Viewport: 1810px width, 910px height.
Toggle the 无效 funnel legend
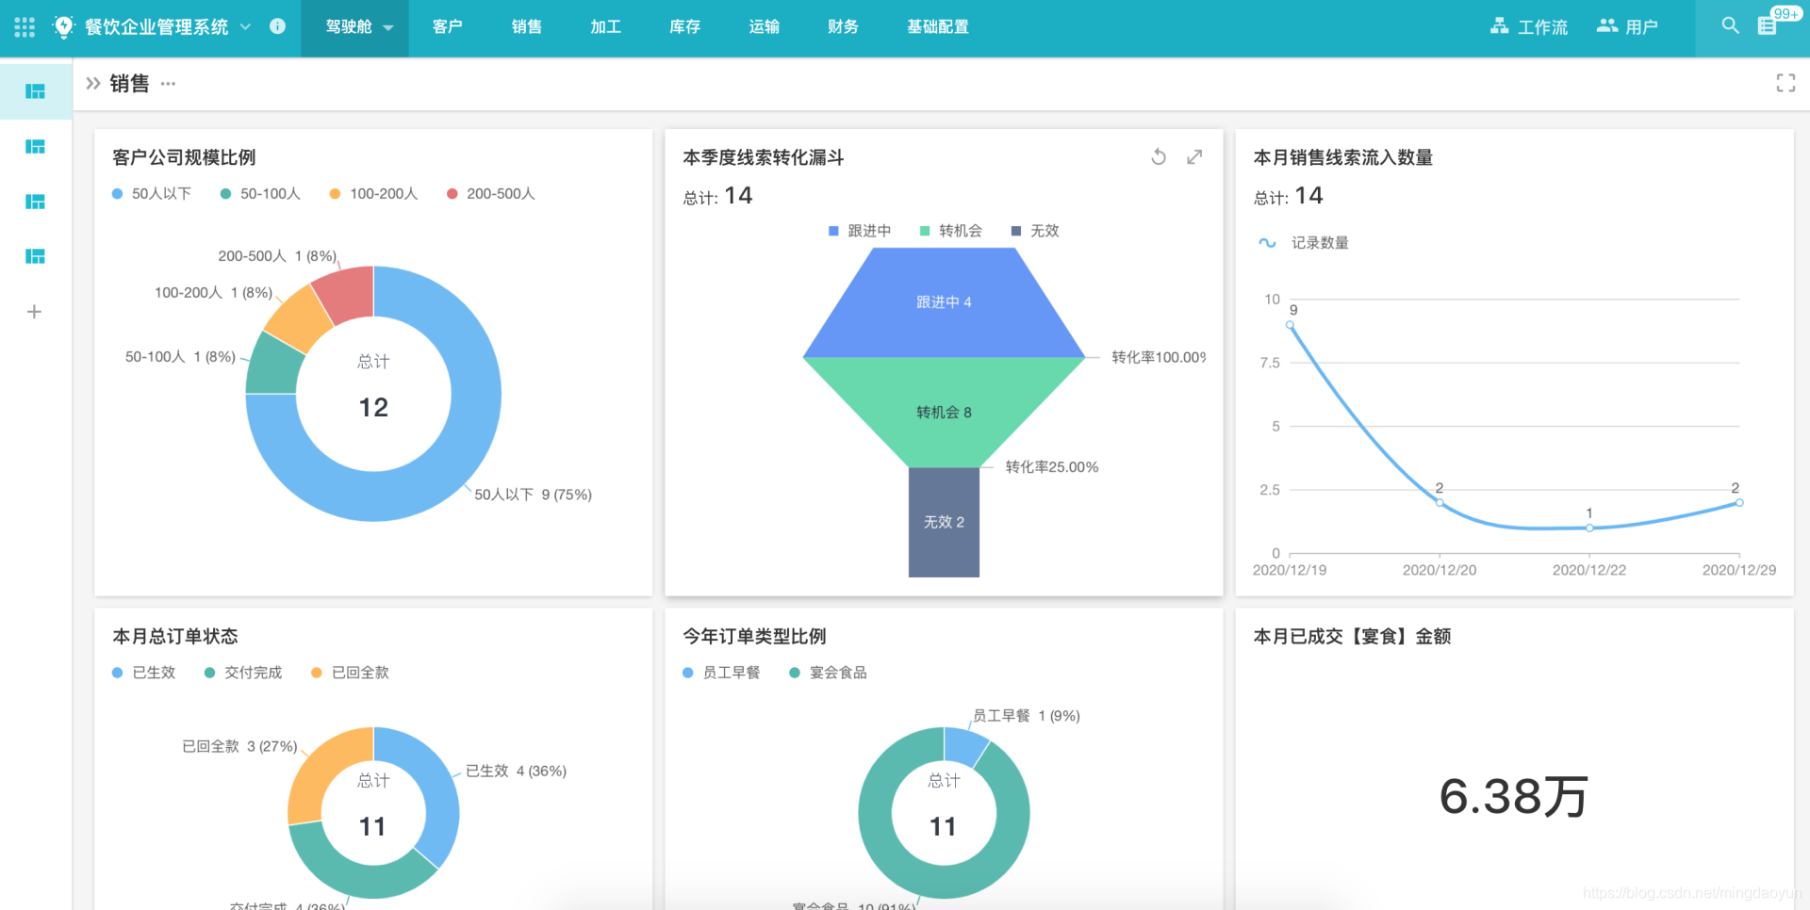[x=1035, y=231]
